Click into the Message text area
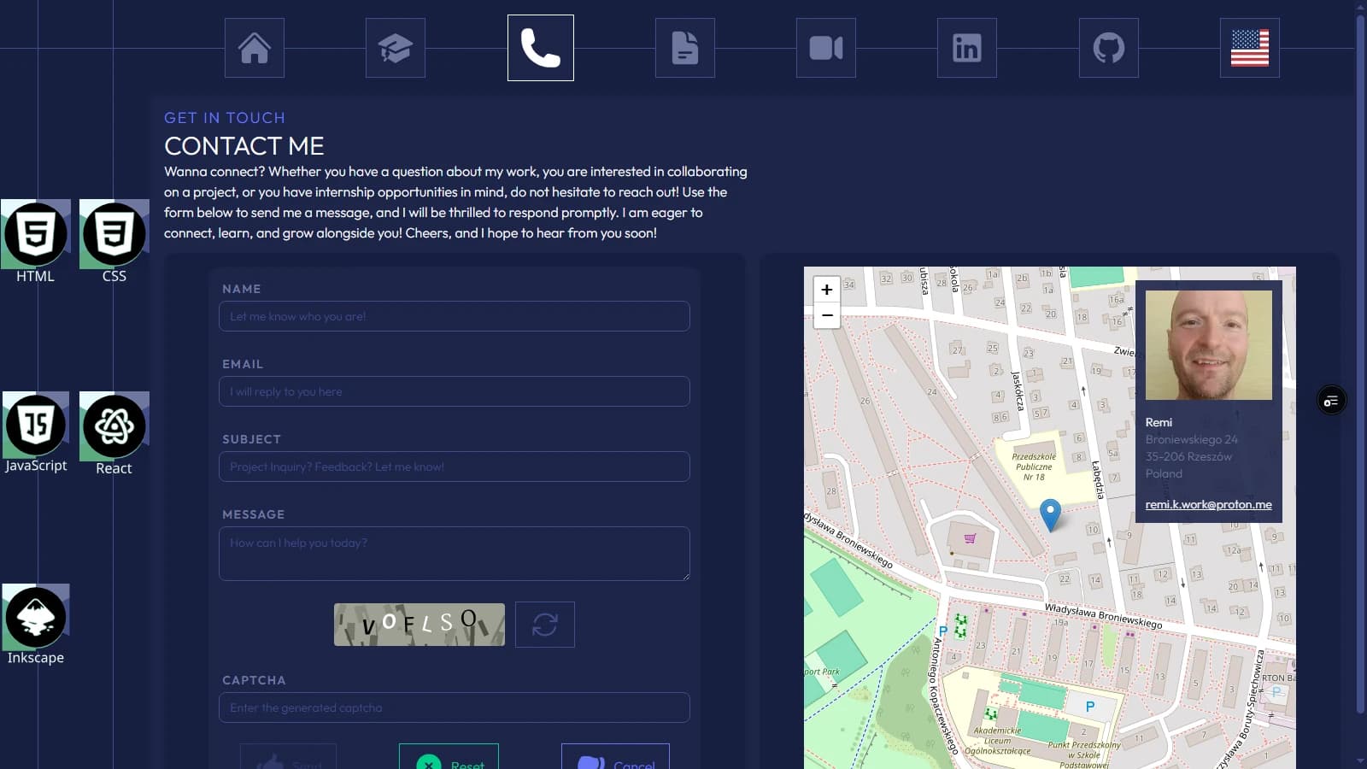This screenshot has height=769, width=1367. [455, 554]
